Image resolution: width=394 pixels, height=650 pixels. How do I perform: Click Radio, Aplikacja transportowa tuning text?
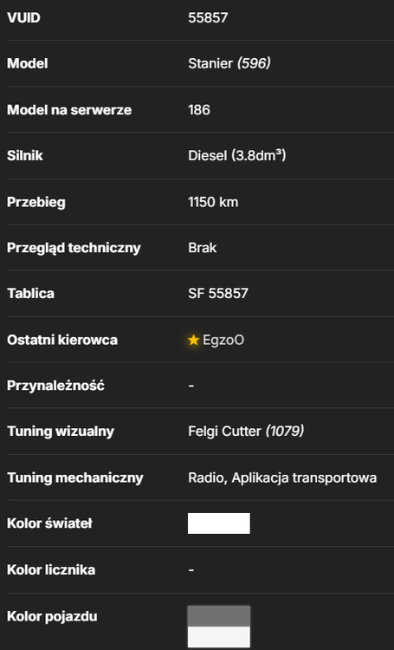tap(282, 478)
